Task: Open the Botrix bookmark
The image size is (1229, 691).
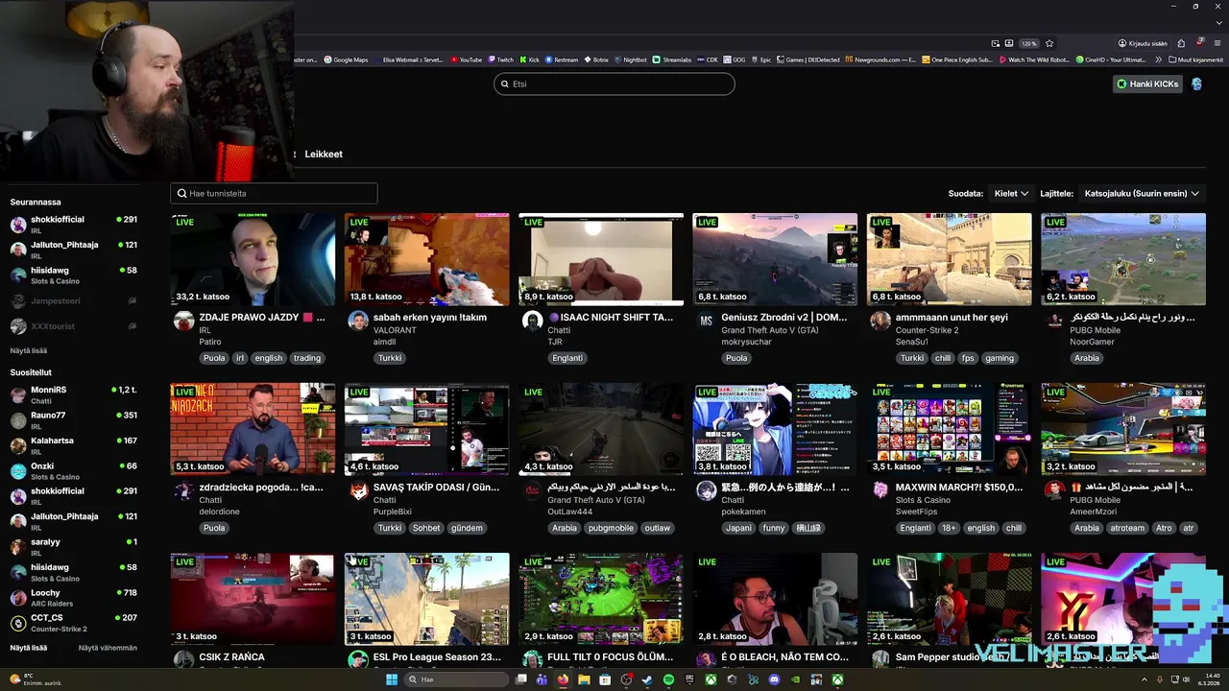Action: (x=596, y=60)
